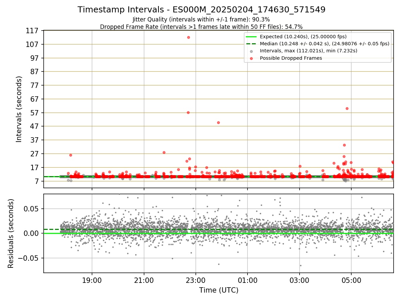Click the Residuals (seconds) axis label
Viewport: 403px width, 302px height.
pyautogui.click(x=11, y=234)
